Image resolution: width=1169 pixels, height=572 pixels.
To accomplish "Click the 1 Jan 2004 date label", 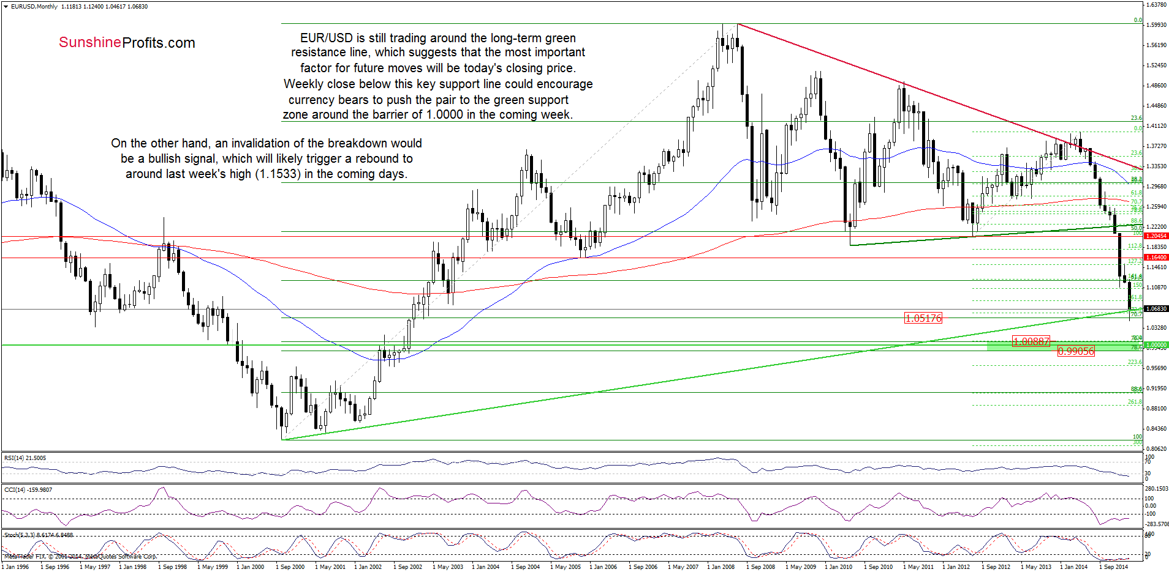I will click(x=485, y=567).
